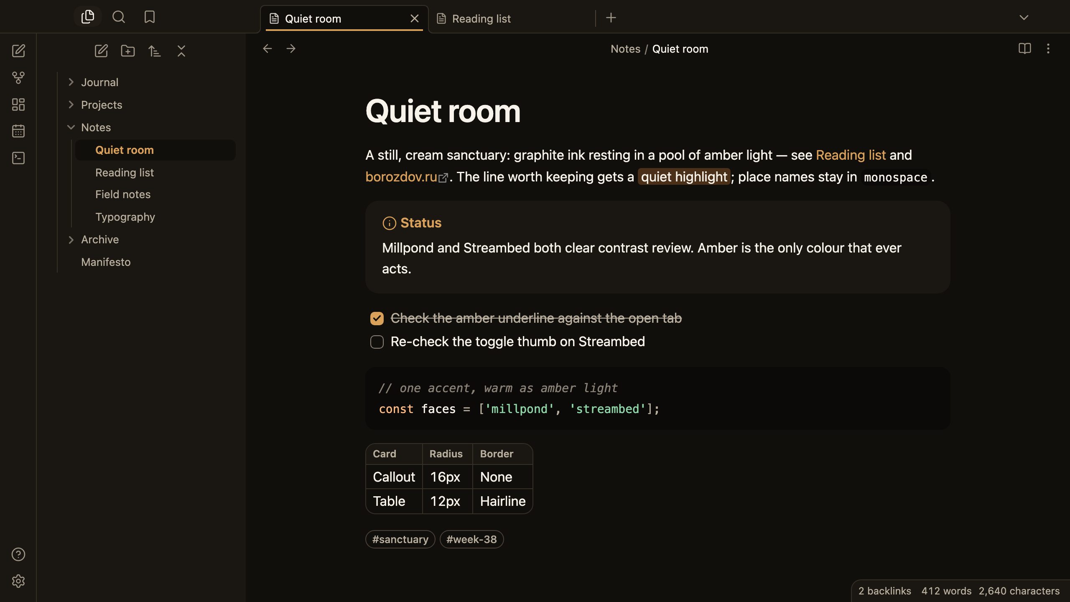Navigate back with the left arrow
The width and height of the screenshot is (1070, 602).
[x=267, y=49]
